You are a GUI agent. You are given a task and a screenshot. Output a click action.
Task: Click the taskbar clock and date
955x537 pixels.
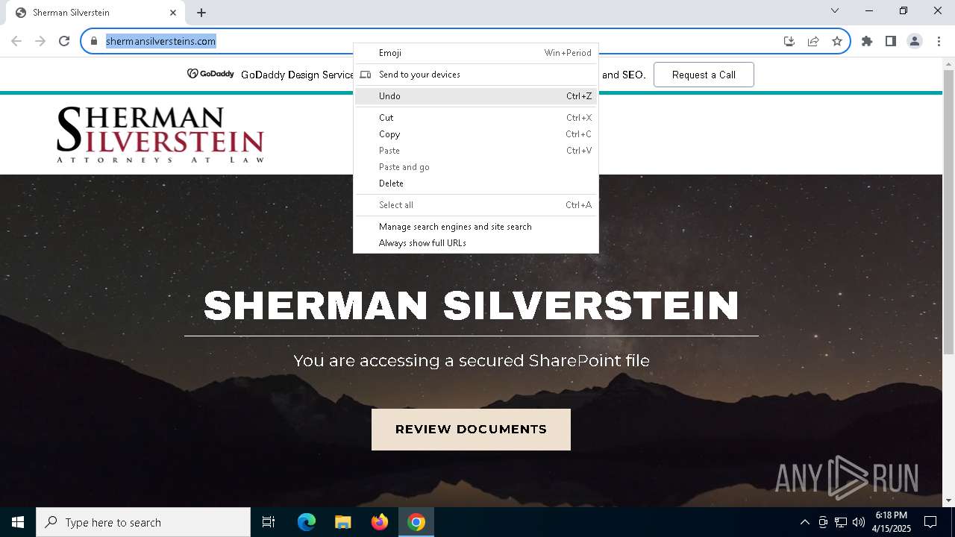(892, 522)
